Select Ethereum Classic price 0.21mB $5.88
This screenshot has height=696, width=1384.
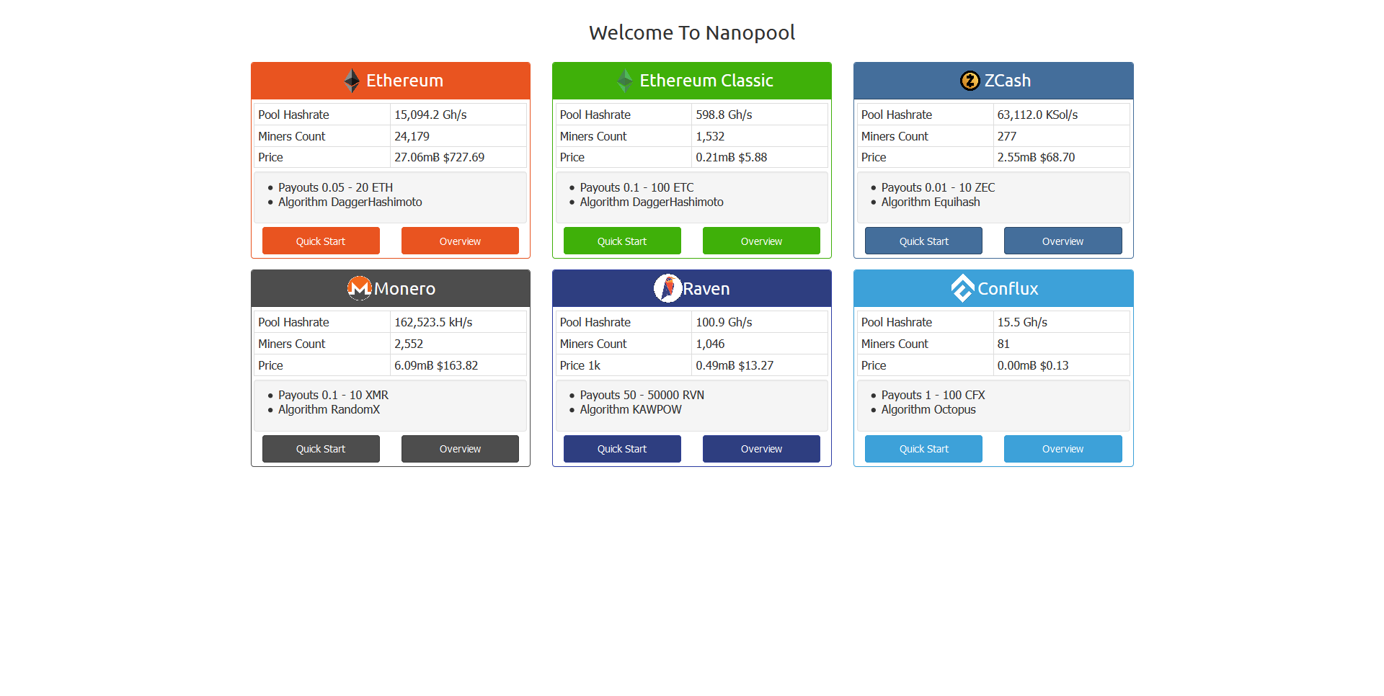pyautogui.click(x=731, y=157)
